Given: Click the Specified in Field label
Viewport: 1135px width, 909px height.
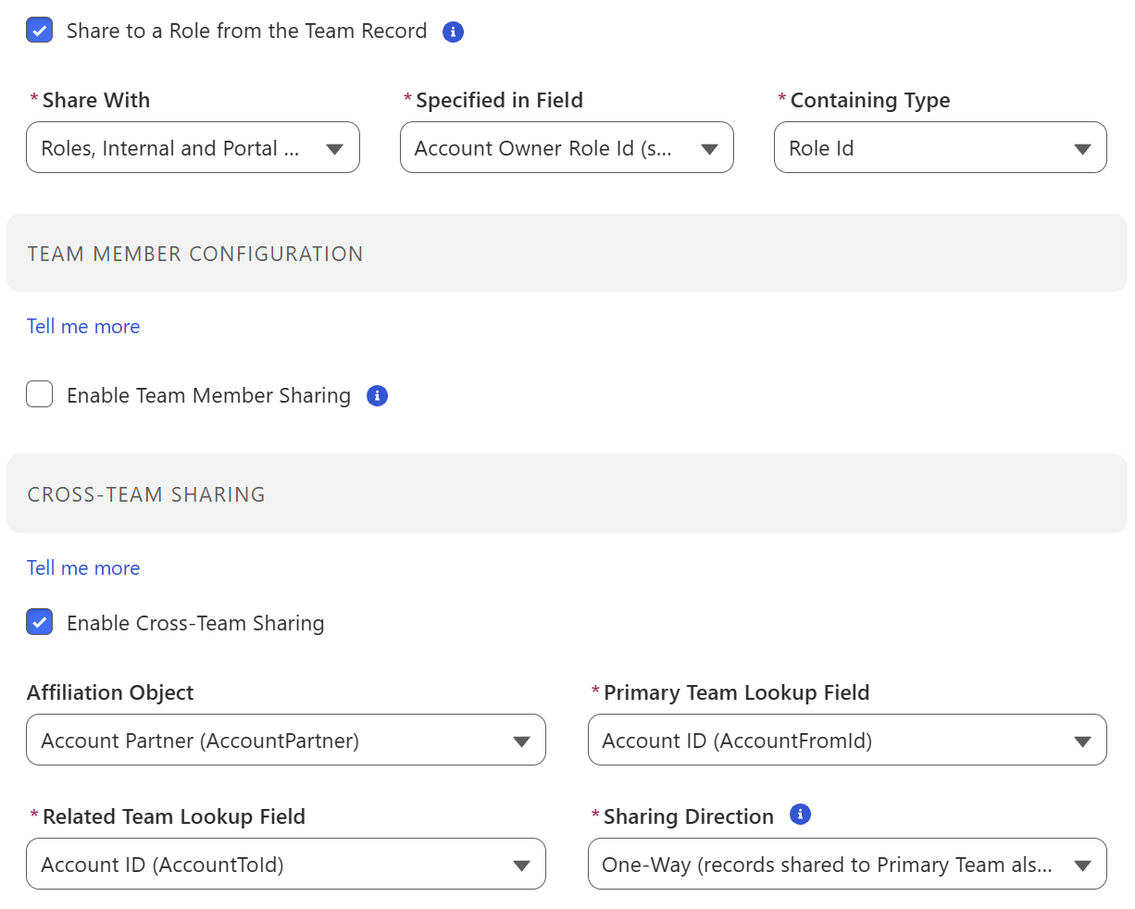Looking at the screenshot, I should click(x=499, y=100).
